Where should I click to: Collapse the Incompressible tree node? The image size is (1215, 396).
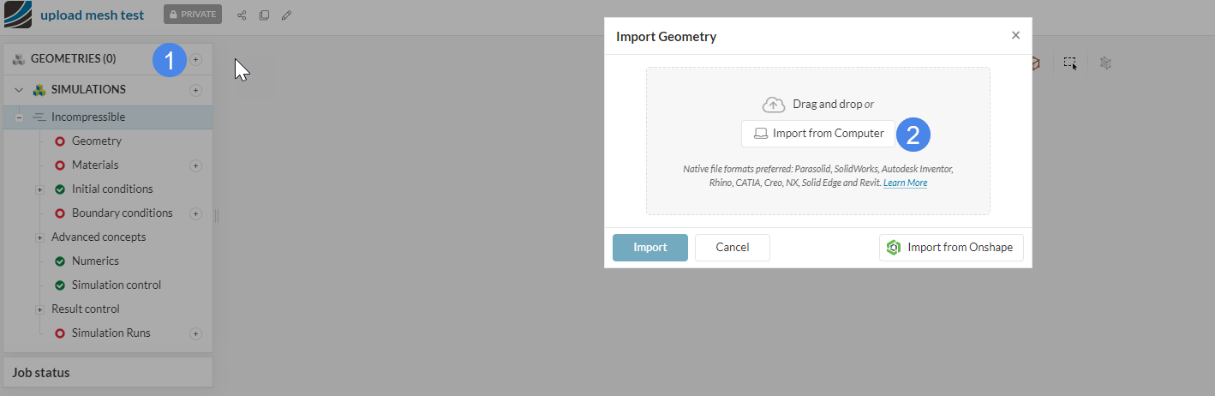(x=19, y=117)
